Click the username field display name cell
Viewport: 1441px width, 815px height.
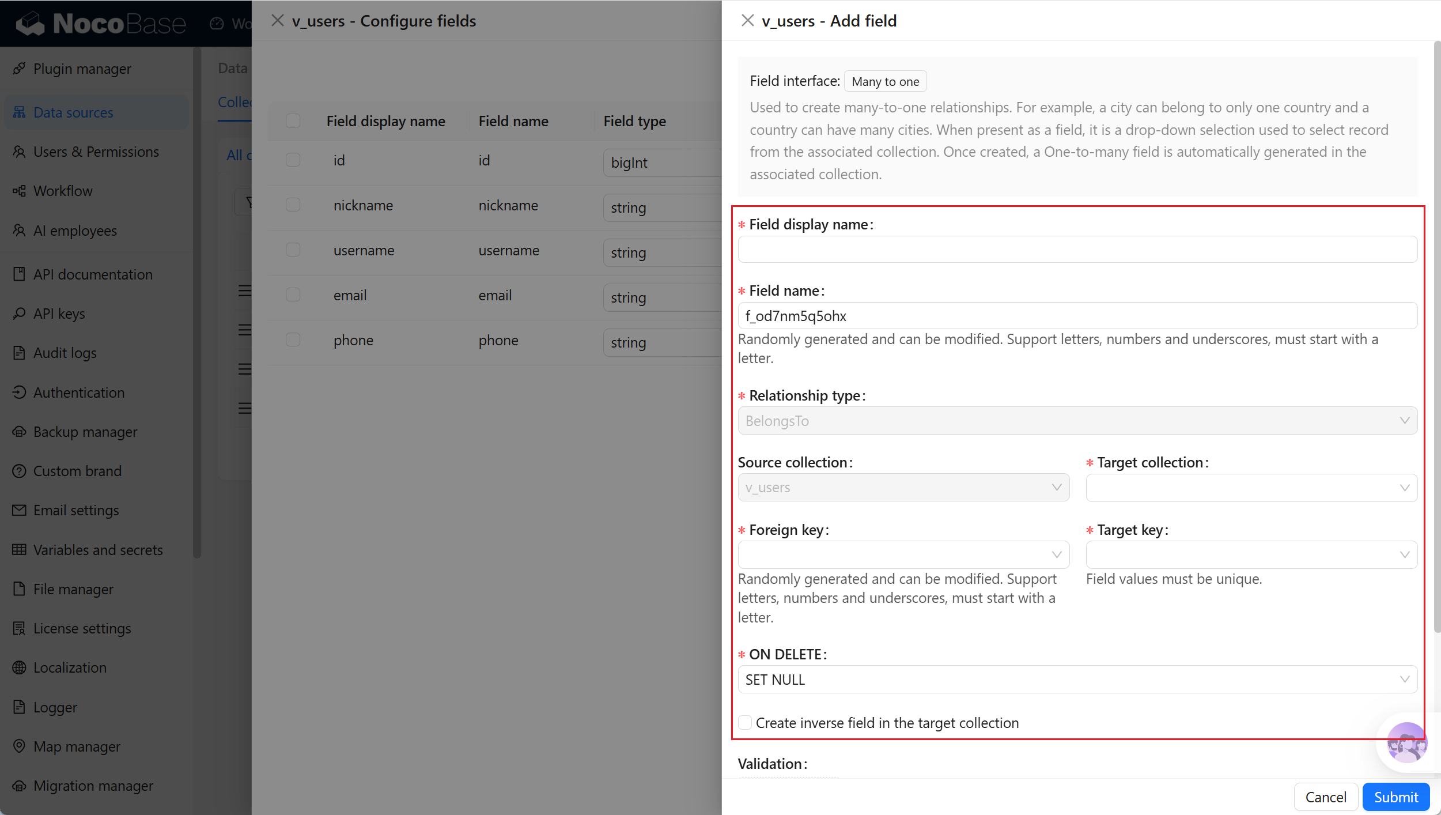364,250
